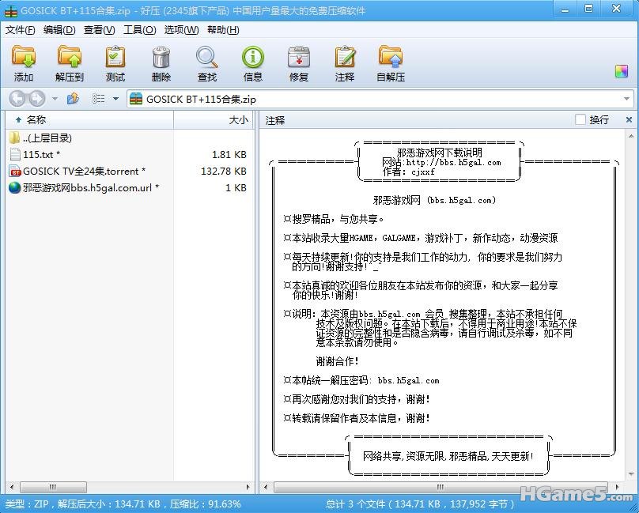639x513 pixels.
Task: Click 邪恶游戏网下载说明 title in comment
Action: click(440, 153)
